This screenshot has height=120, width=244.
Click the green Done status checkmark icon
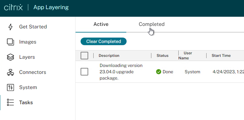[x=158, y=72]
